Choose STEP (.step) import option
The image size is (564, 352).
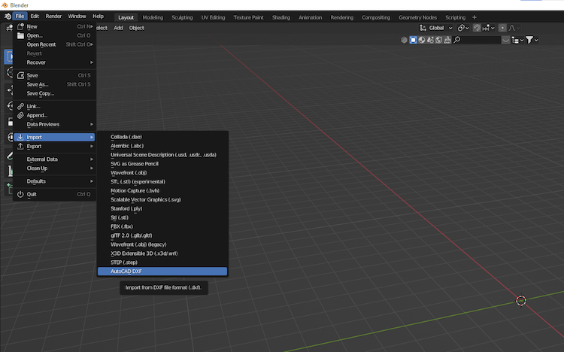[162, 262]
